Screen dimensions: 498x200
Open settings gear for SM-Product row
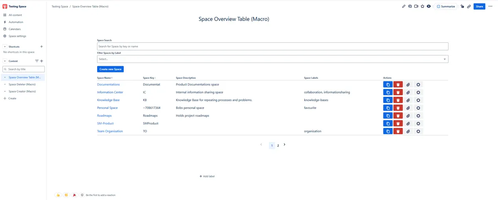[x=418, y=123]
